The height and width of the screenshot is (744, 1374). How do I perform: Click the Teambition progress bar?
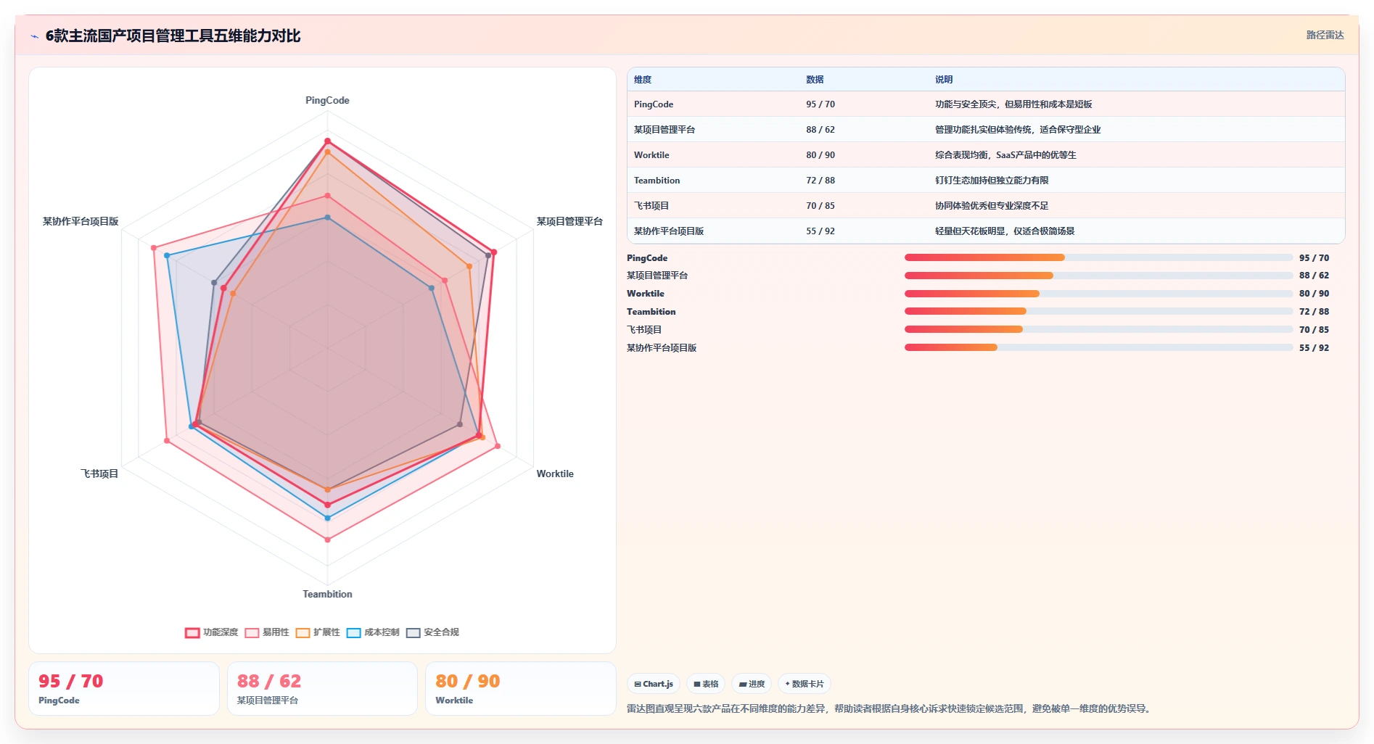pos(1098,311)
